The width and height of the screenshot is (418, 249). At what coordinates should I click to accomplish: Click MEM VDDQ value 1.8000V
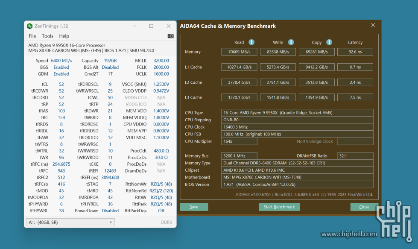click(161, 117)
